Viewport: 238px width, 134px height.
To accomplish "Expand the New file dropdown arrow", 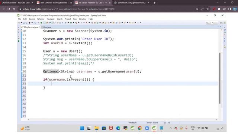I will pos(21,23).
